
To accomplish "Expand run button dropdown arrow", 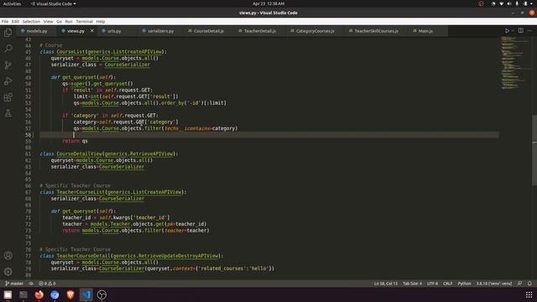I will pos(513,31).
